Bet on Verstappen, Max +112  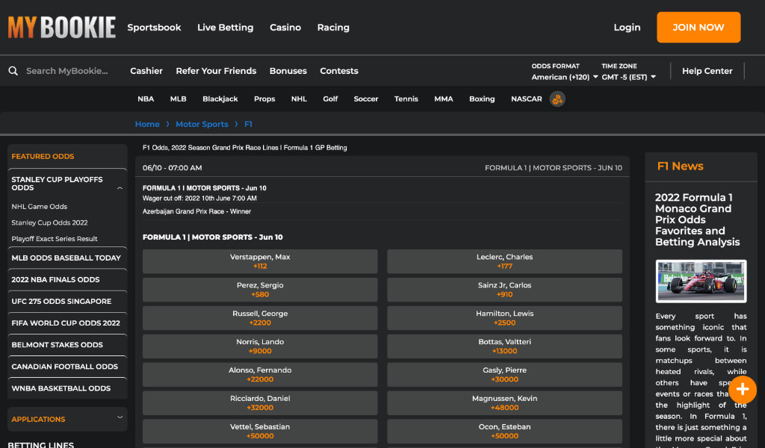point(260,261)
